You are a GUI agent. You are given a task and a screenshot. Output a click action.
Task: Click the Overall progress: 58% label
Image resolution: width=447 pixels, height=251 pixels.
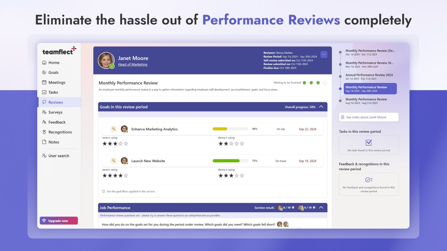(300, 107)
